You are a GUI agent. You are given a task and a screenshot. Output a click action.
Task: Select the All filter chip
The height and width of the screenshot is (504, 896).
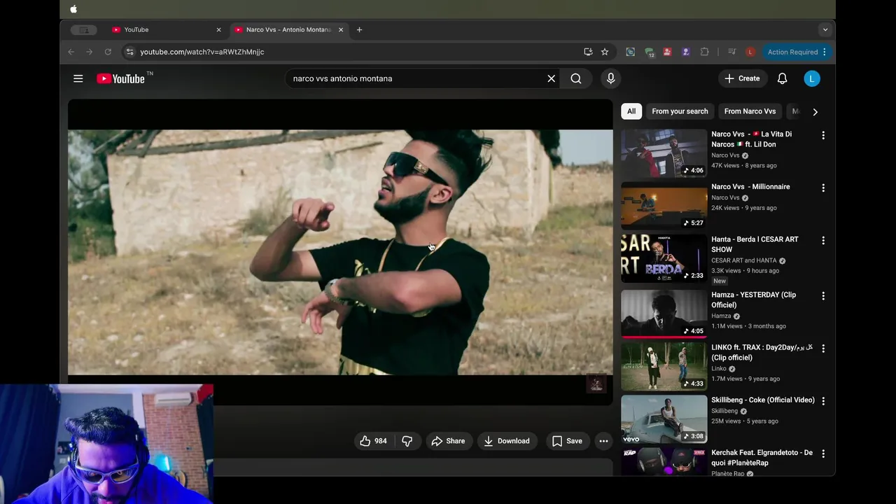click(631, 111)
